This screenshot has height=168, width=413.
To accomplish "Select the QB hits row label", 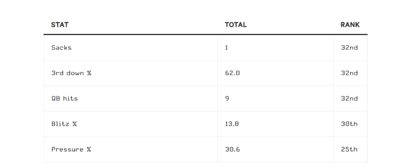I will (x=64, y=99).
